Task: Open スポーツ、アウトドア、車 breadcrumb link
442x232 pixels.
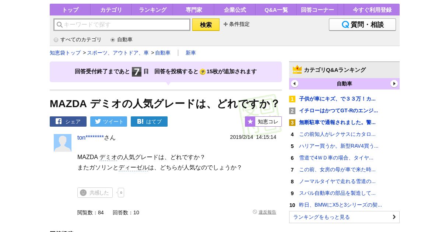Action: [118, 53]
